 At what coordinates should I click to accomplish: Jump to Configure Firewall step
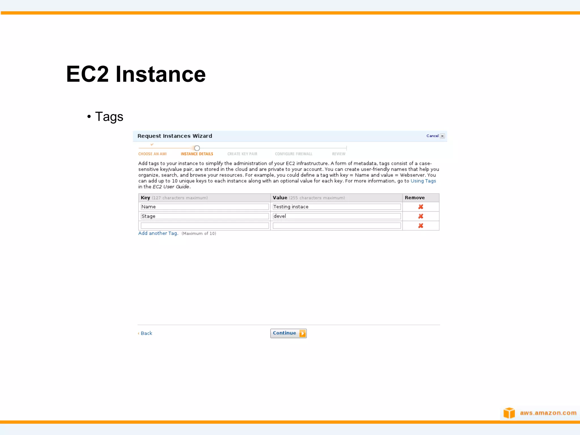click(x=293, y=154)
